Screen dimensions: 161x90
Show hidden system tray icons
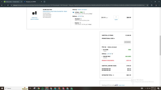click(145, 88)
